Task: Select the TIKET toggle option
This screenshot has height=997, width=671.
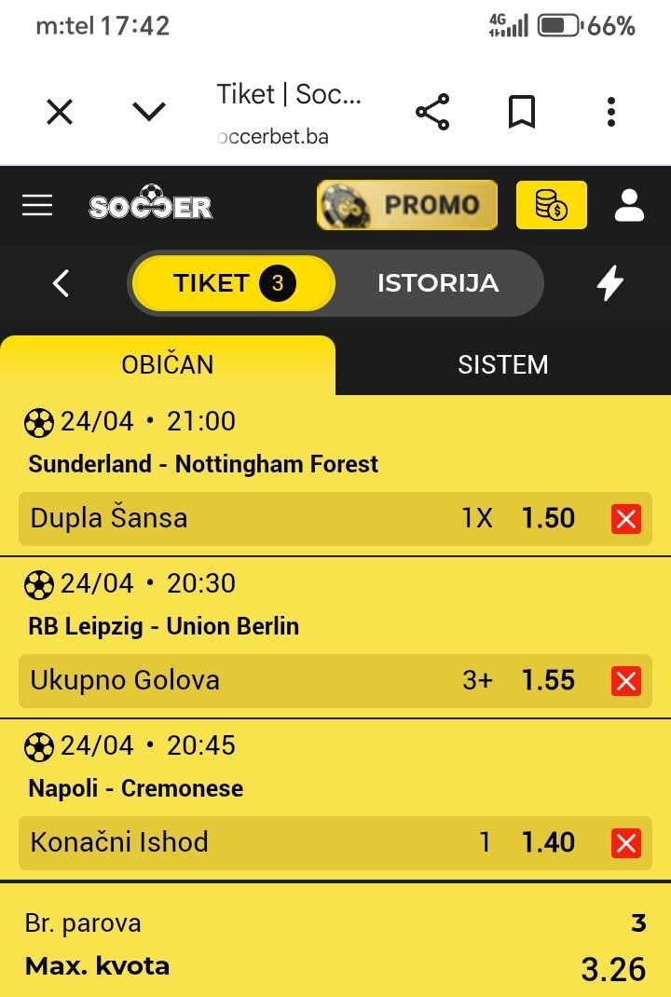Action: click(x=233, y=283)
